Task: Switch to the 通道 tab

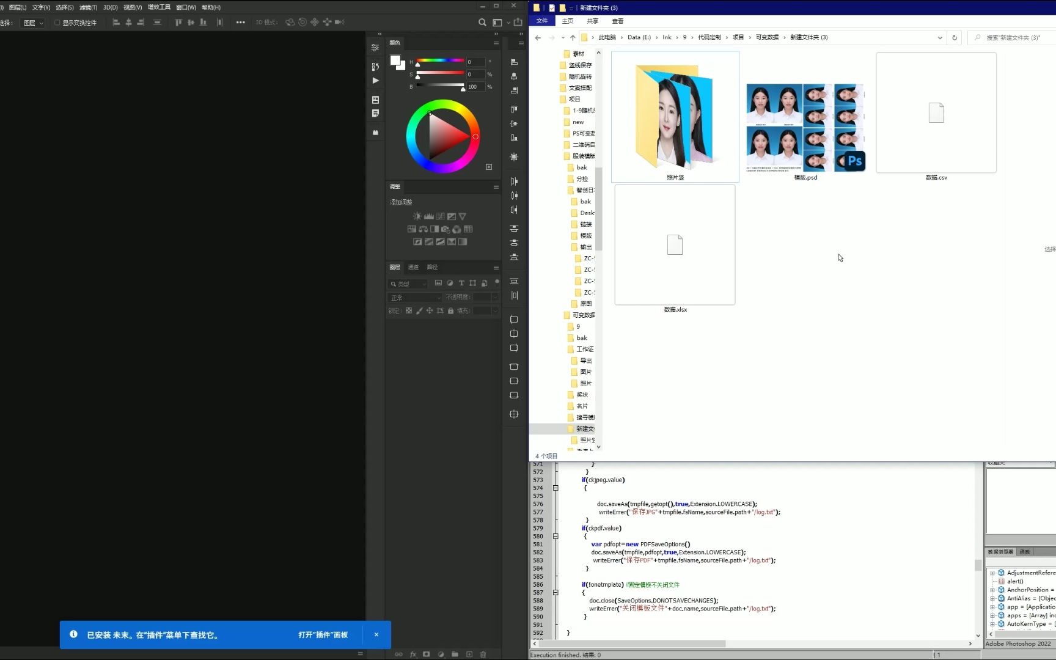Action: click(x=414, y=267)
